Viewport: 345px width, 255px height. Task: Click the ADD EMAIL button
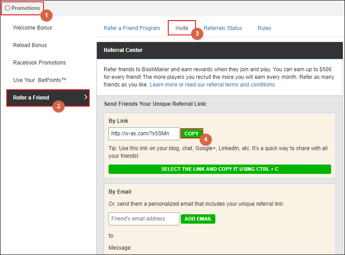(x=198, y=219)
